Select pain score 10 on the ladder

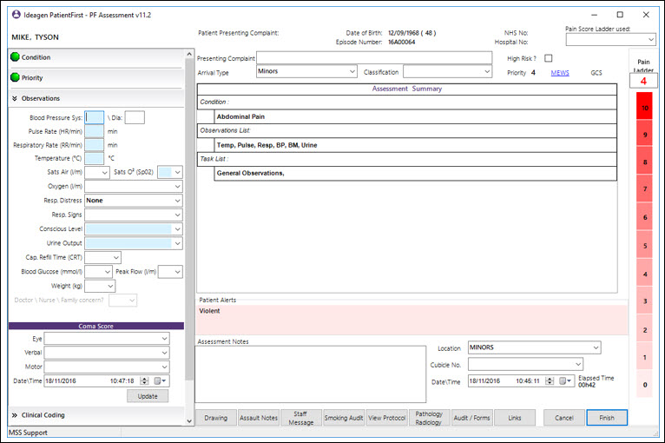pyautogui.click(x=645, y=106)
